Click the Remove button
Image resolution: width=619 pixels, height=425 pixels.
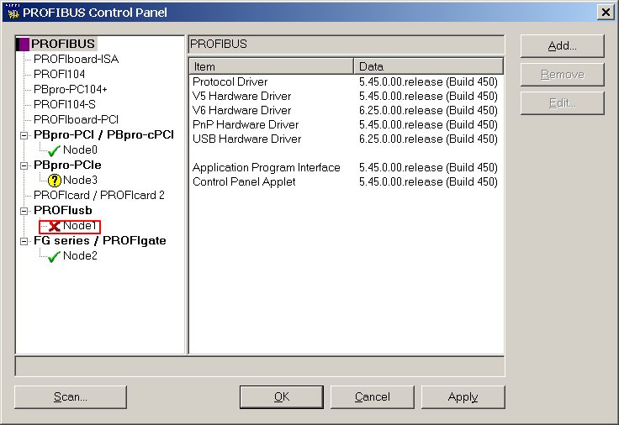tap(562, 75)
